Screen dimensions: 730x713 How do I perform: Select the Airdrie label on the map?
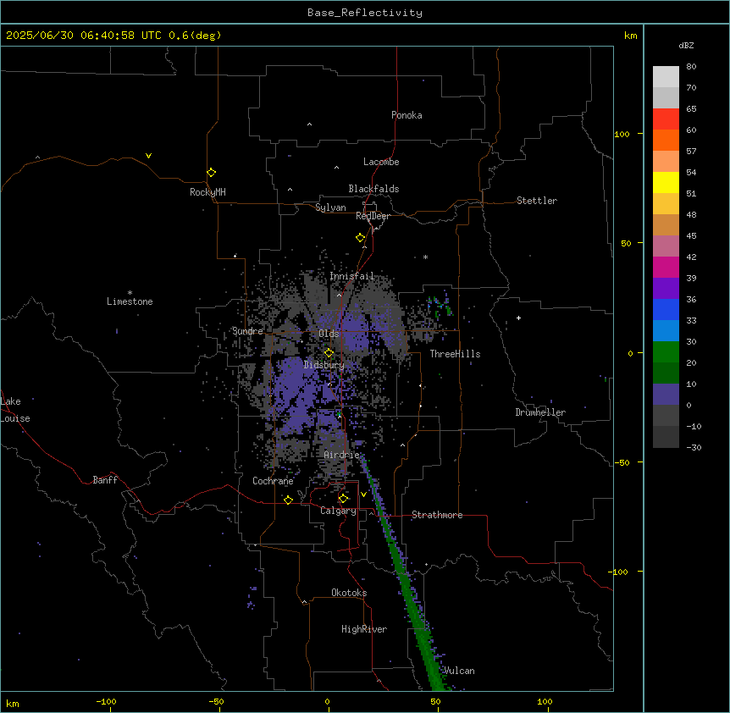[342, 455]
